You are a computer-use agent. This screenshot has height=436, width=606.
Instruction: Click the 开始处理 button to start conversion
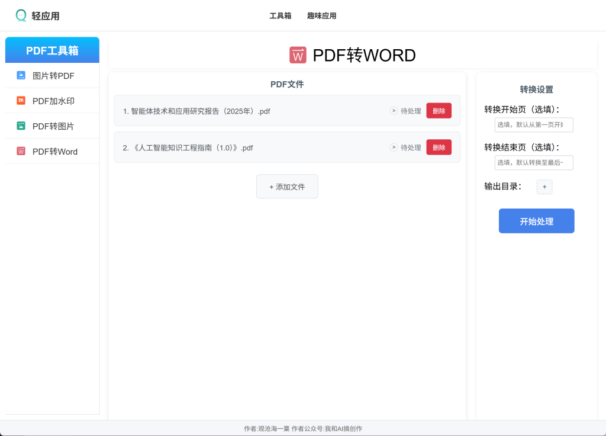[536, 220]
